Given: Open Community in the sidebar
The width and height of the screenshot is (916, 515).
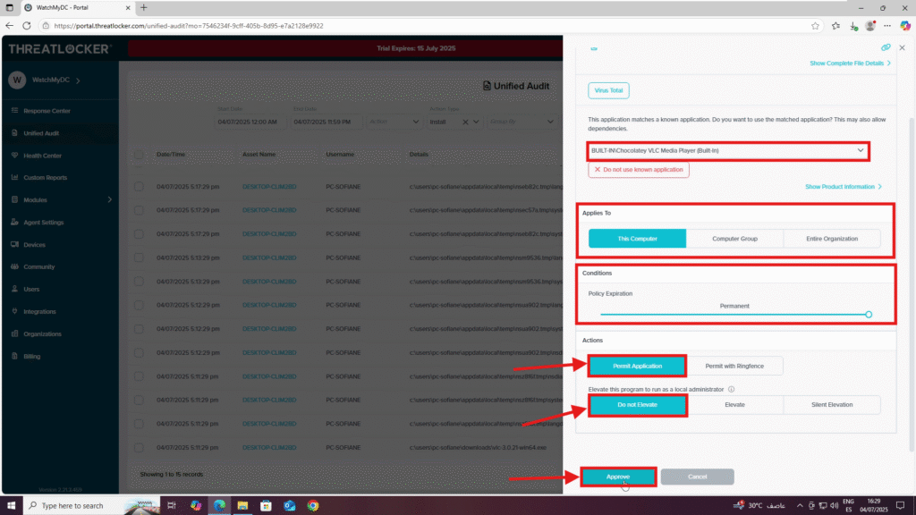Looking at the screenshot, I should (38, 266).
